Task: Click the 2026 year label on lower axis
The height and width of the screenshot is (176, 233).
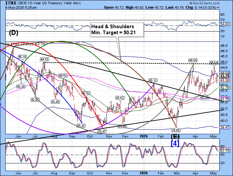Action: 143,173
